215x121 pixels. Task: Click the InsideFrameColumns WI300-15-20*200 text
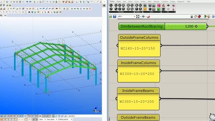137,74
